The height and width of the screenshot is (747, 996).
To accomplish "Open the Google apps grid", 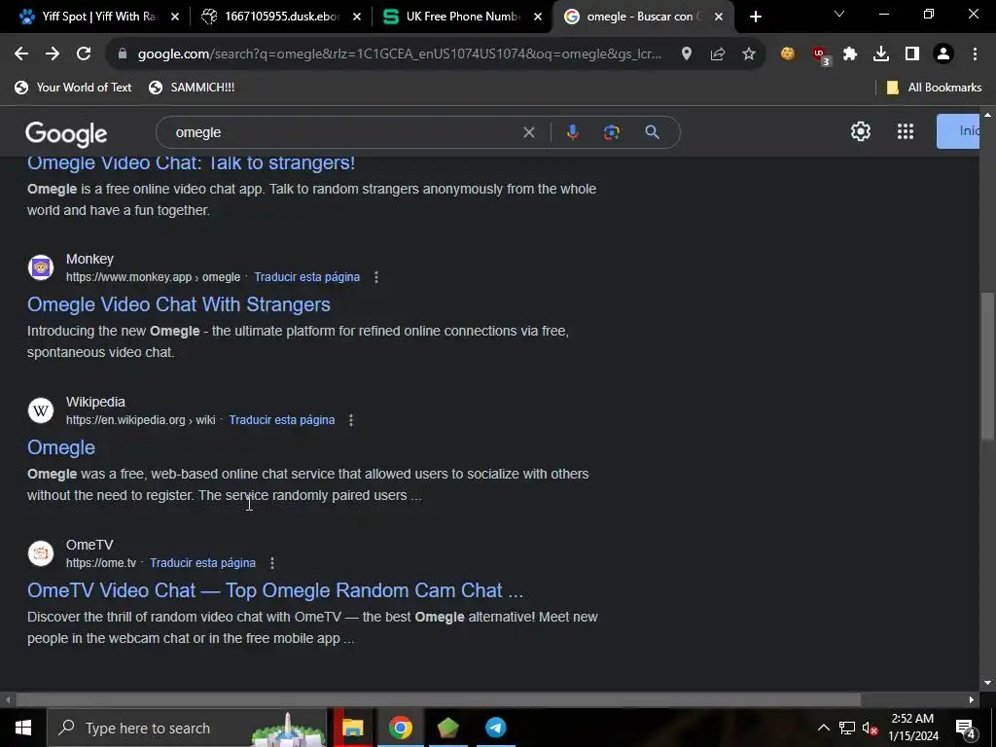I will [x=906, y=131].
